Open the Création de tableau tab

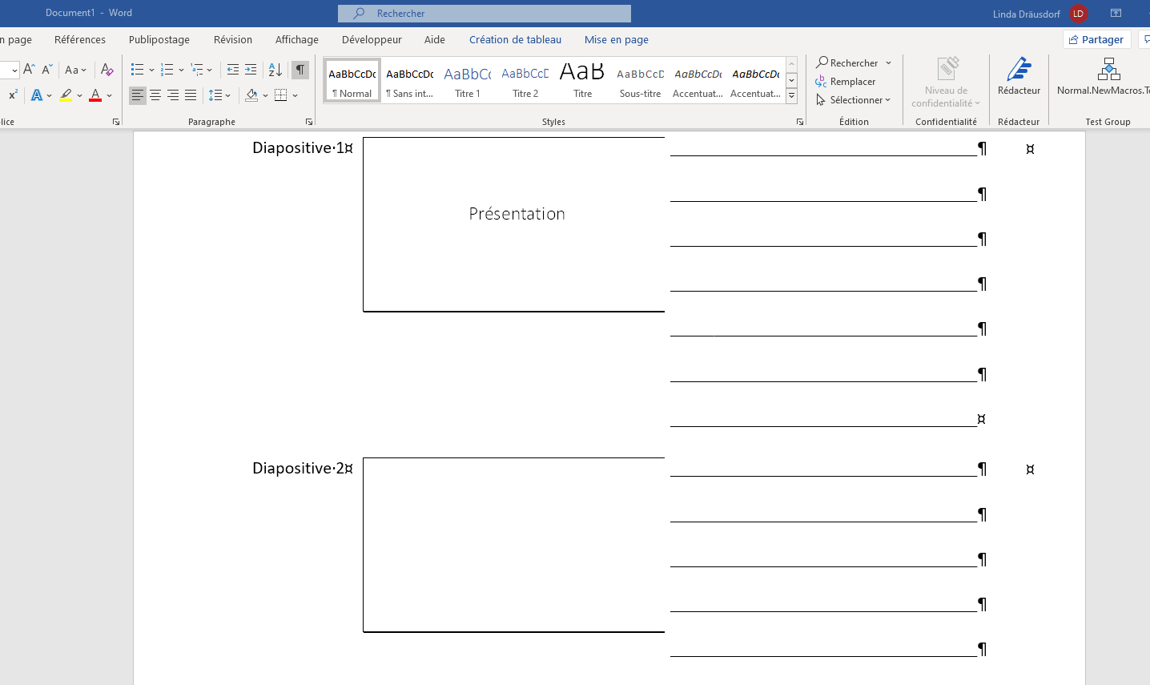pyautogui.click(x=515, y=39)
